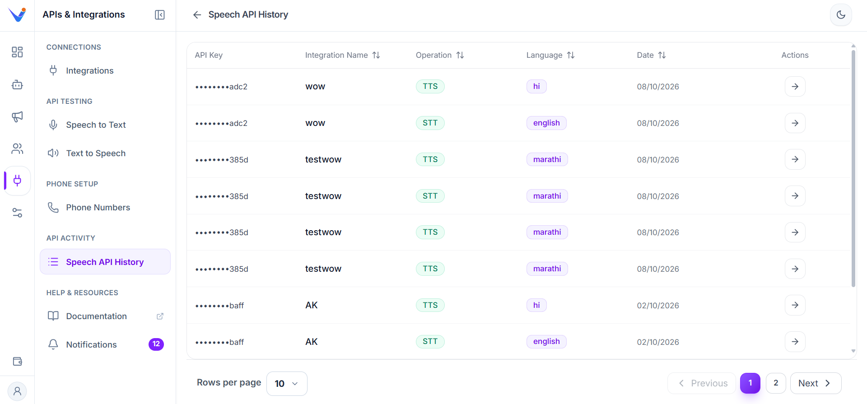
Task: Select Speech API History menu item
Action: [x=105, y=262]
